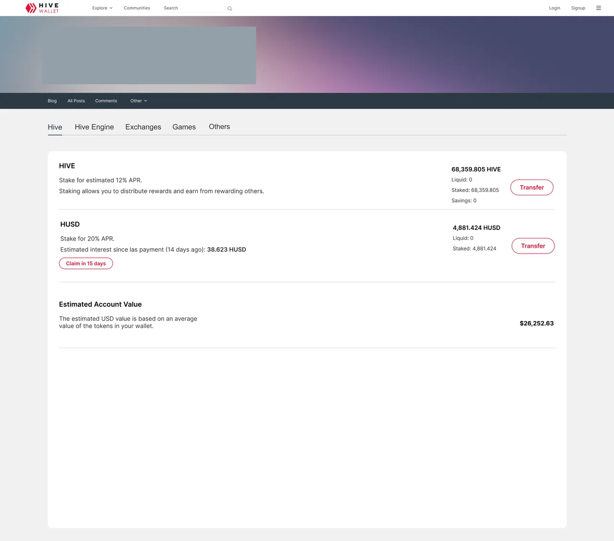
Task: Click Stake for 20% APR text
Action: (87, 239)
